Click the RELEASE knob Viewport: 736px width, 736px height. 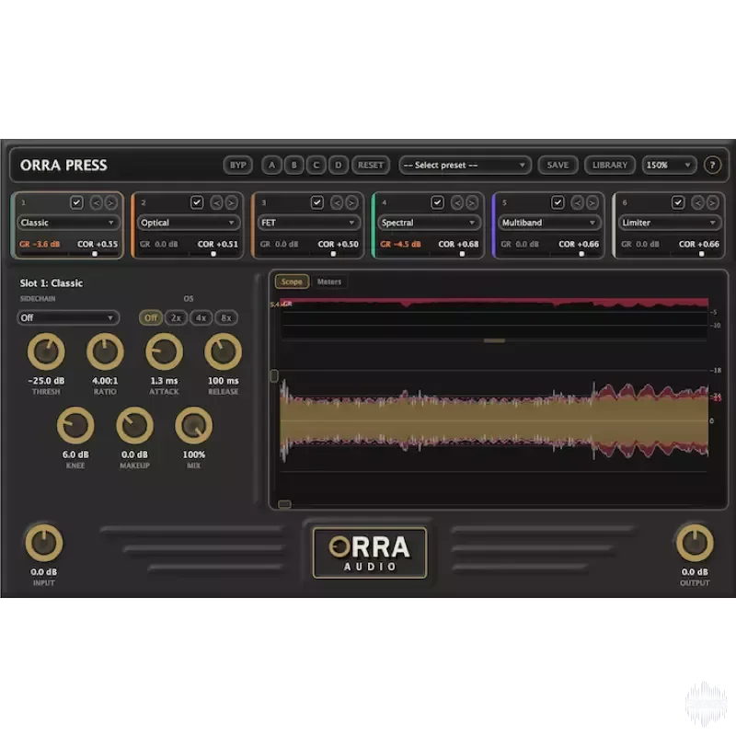point(223,351)
